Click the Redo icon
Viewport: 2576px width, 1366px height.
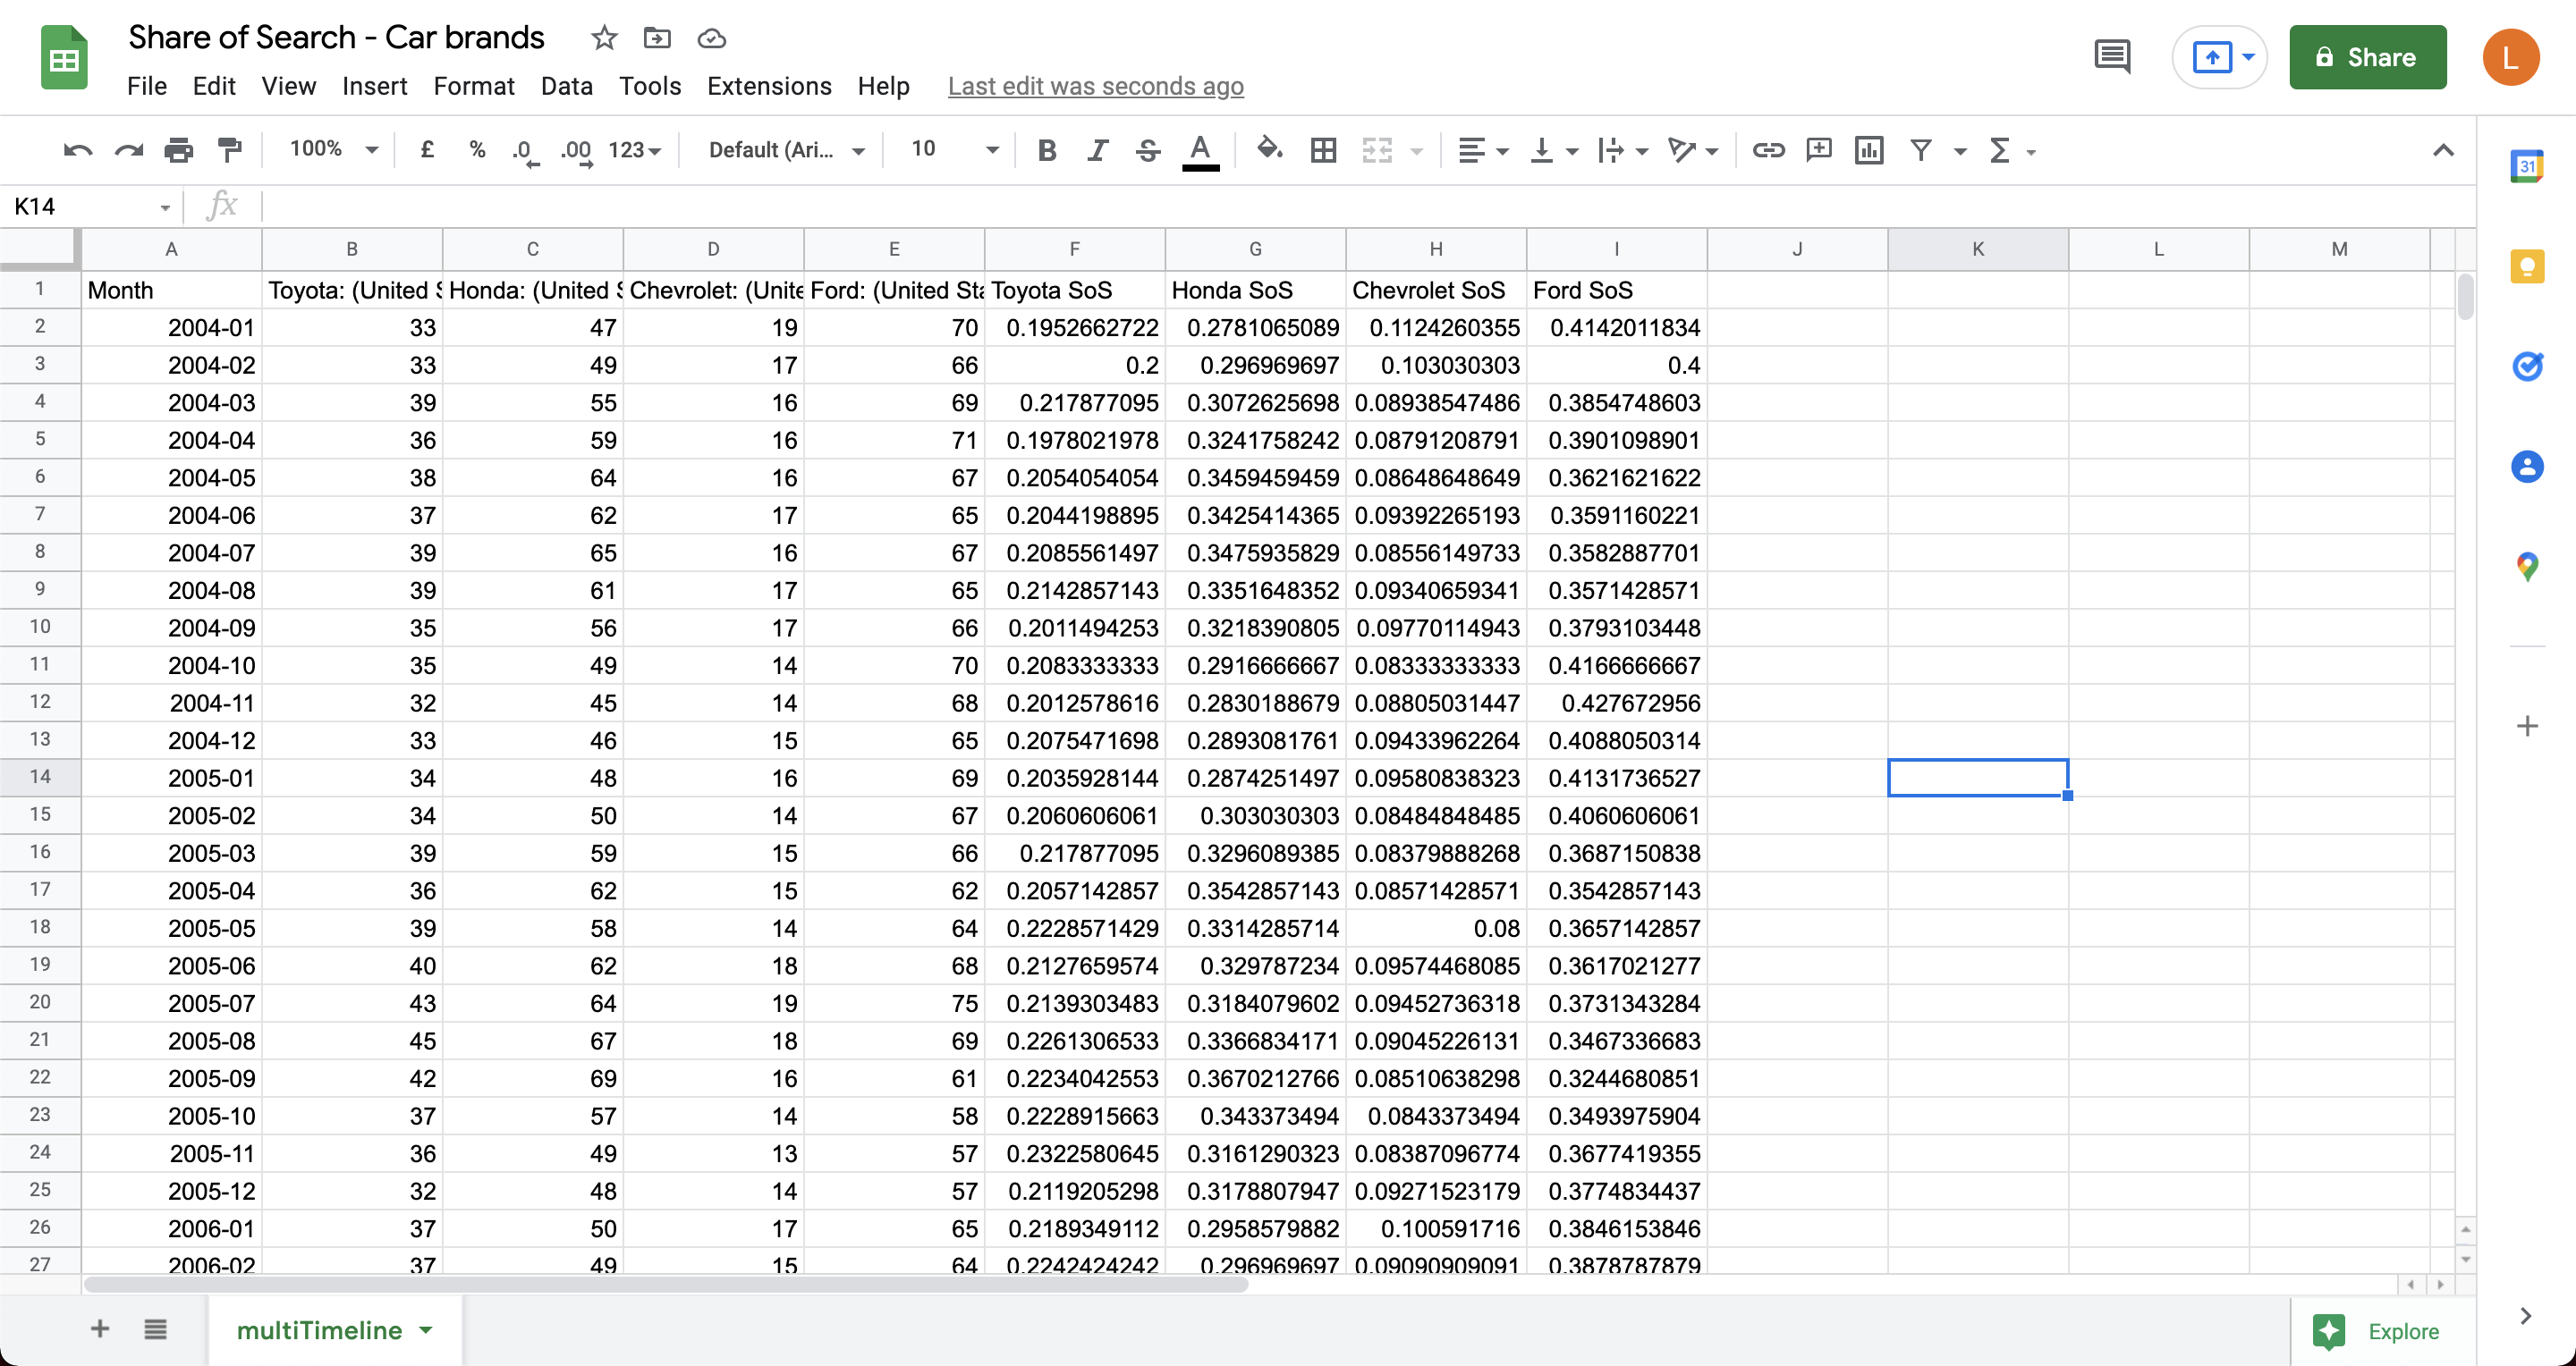click(x=129, y=150)
